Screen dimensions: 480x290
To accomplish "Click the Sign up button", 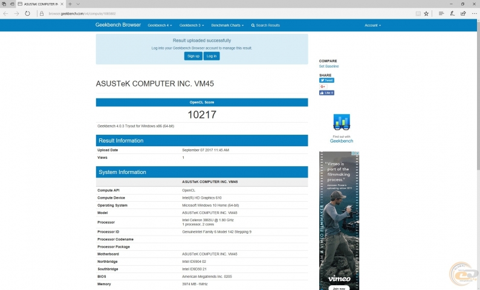I will pos(193,56).
